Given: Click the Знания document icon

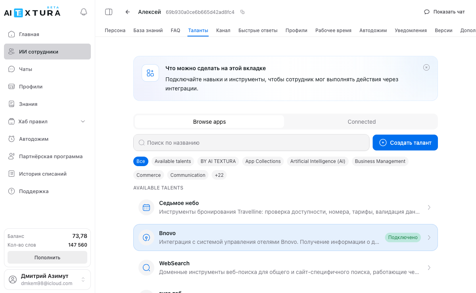Looking at the screenshot, I should [12, 104].
